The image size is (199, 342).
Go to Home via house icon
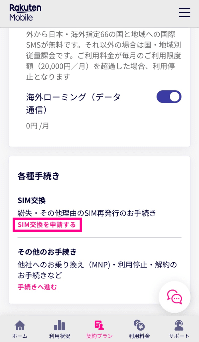click(20, 326)
